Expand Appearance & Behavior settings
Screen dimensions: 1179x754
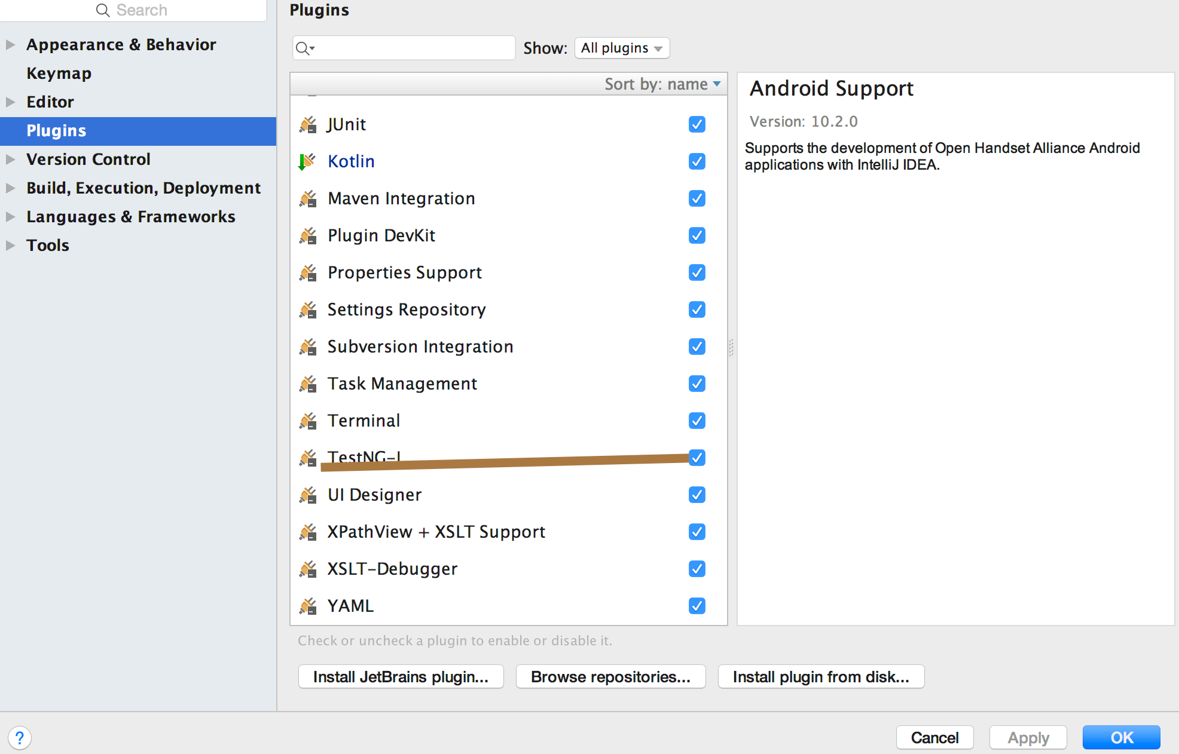[x=10, y=45]
